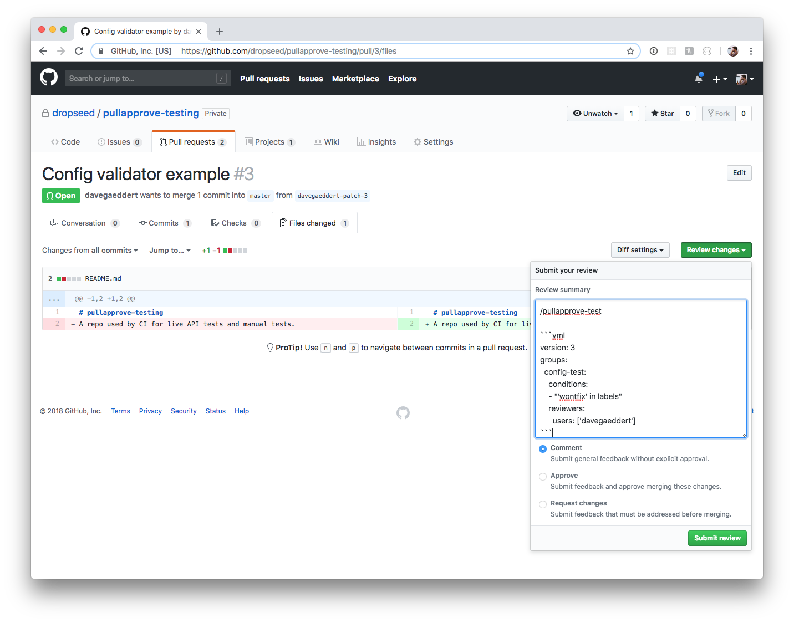Switch to the Conversation tab
Image resolution: width=794 pixels, height=623 pixels.
[84, 223]
